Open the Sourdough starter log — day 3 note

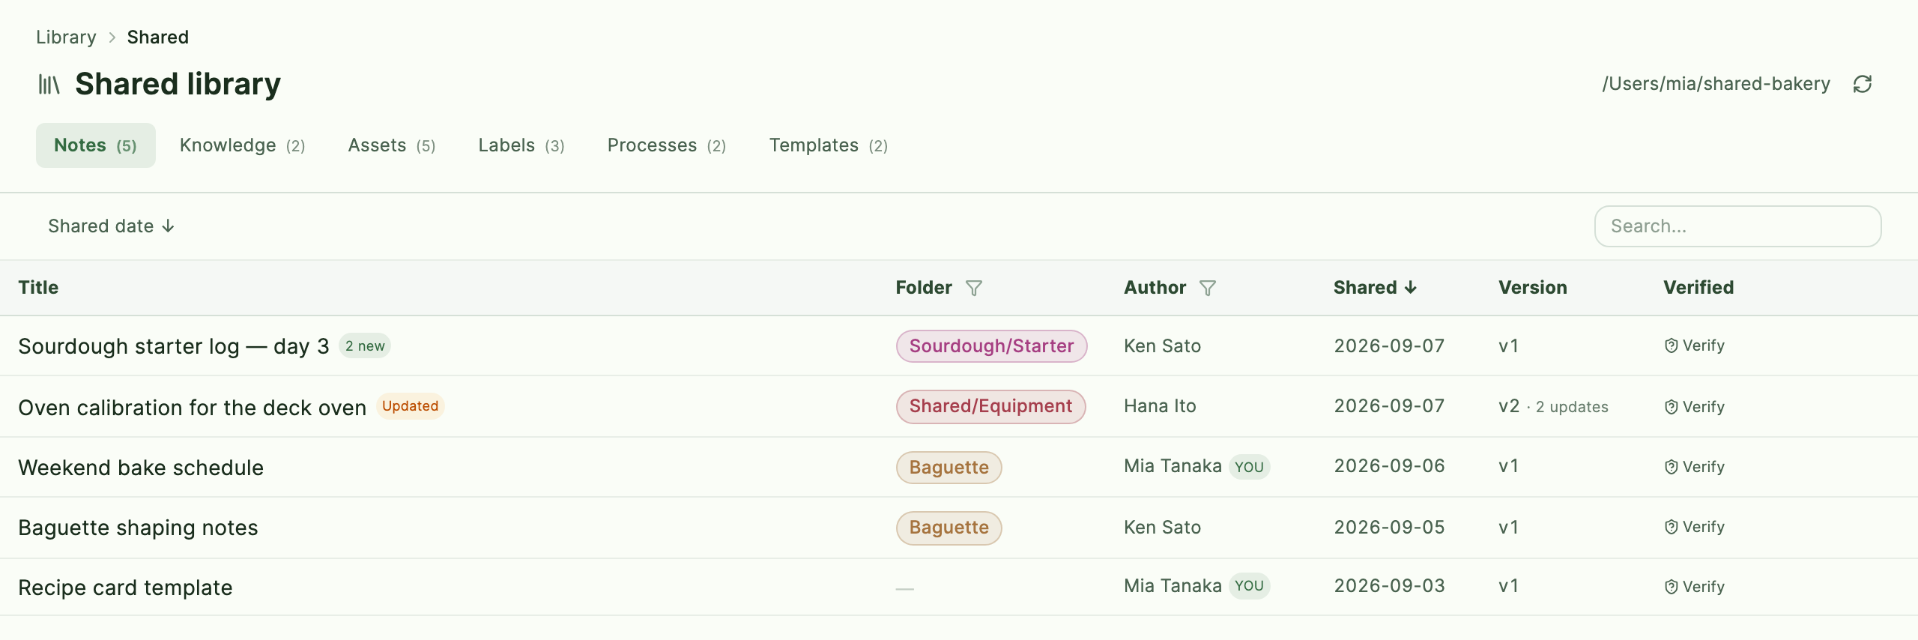point(174,346)
